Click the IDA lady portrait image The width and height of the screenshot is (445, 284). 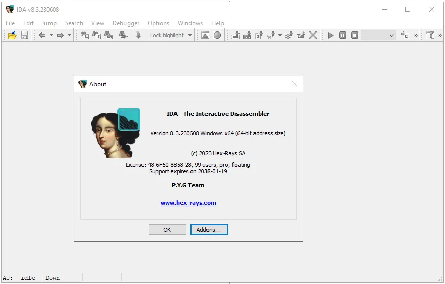[115, 133]
